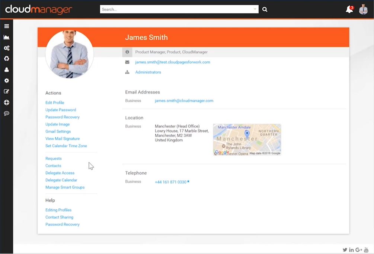Click the recycle sidebar icon
The height and width of the screenshot is (254, 374).
tap(7, 59)
